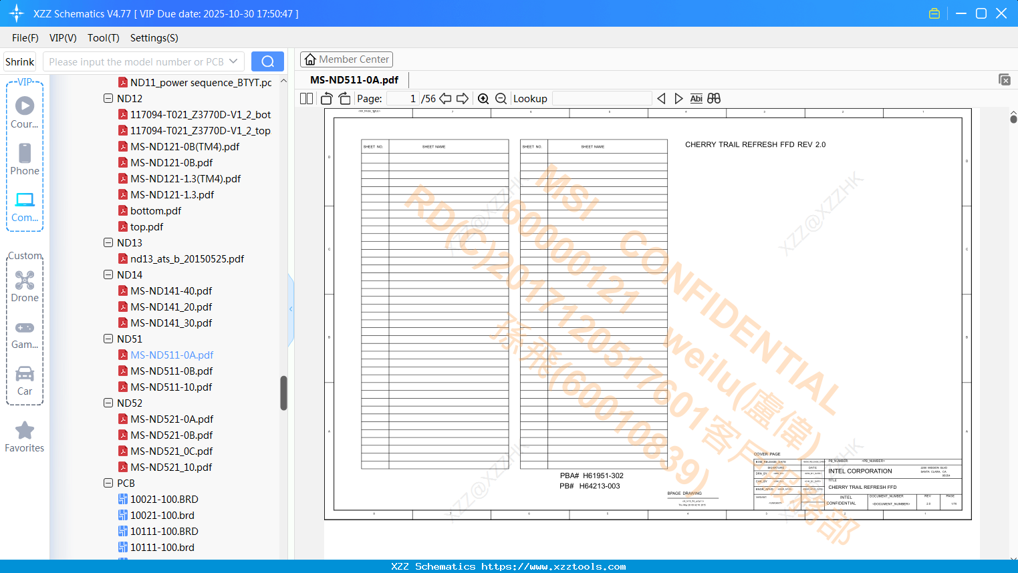Viewport: 1018px width, 573px height.
Task: Open the MS-ND521-0A.pdf schematic
Action: (x=172, y=419)
